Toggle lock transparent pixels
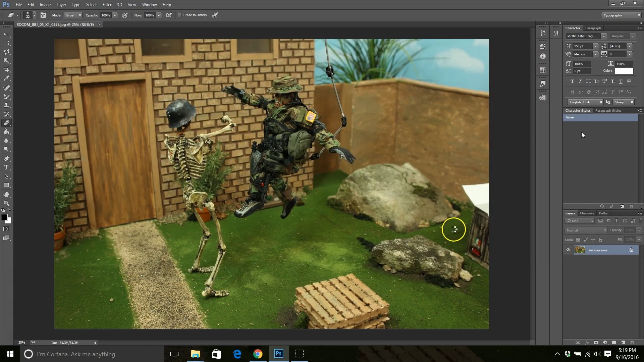This screenshot has width=644, height=362. [578, 240]
